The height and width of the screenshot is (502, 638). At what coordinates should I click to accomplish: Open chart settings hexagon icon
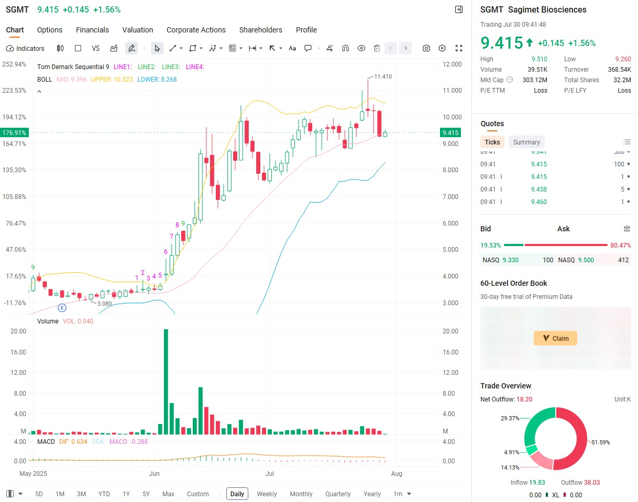[442, 48]
